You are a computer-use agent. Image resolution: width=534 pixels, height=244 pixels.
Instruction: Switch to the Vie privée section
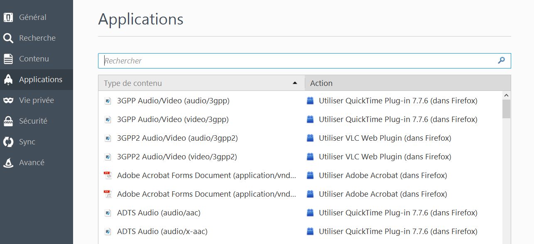coord(37,100)
